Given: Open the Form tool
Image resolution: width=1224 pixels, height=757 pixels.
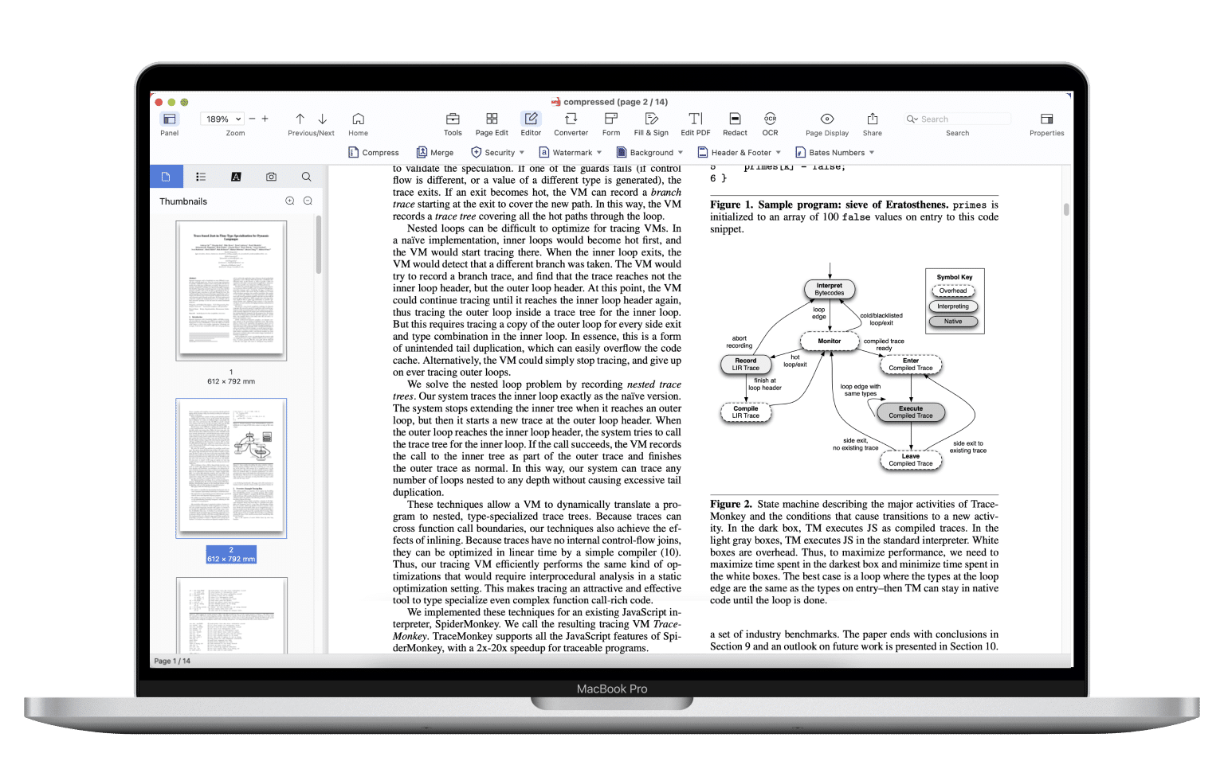Looking at the screenshot, I should pos(611,119).
